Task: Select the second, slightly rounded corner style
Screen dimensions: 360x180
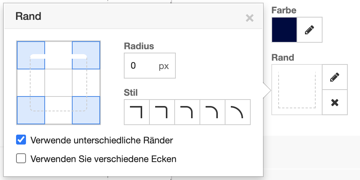Action: pos(162,112)
